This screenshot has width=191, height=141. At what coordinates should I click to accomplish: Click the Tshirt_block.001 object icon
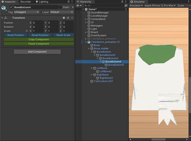pos(92,81)
